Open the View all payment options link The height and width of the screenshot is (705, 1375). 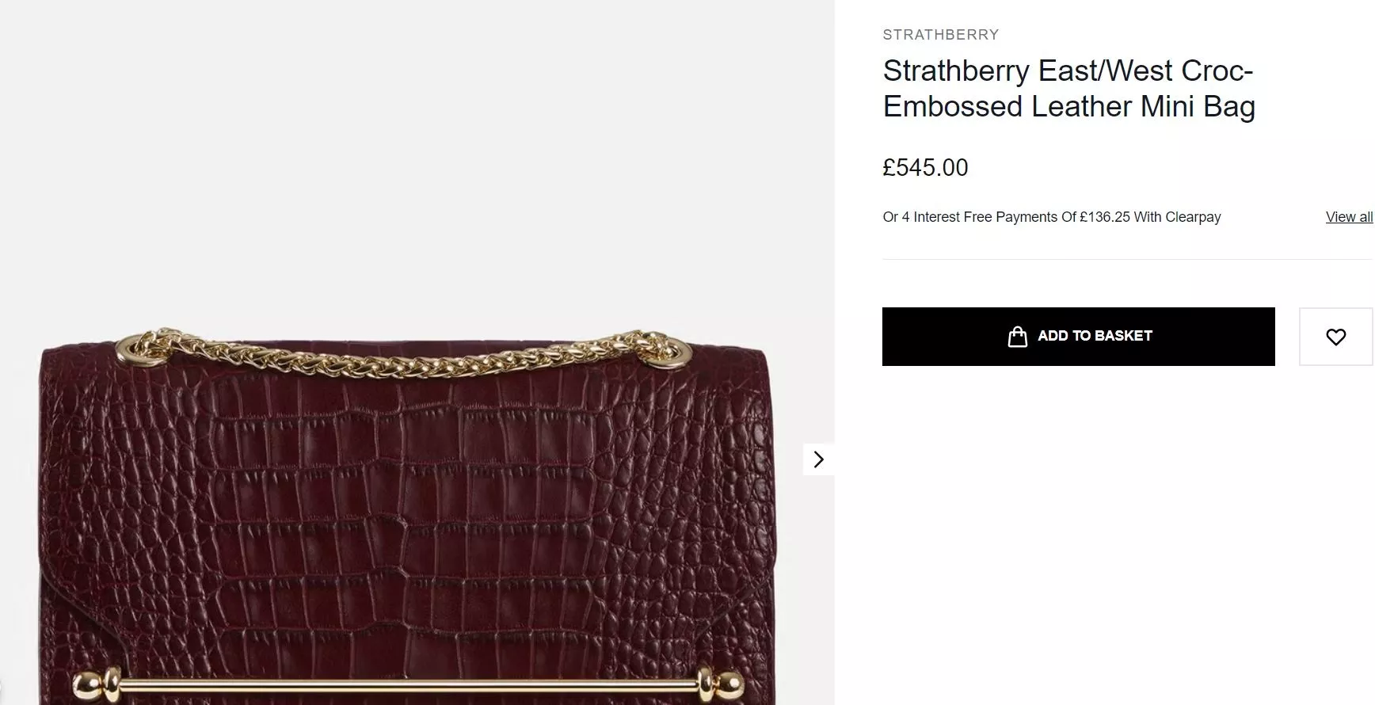1349,217
